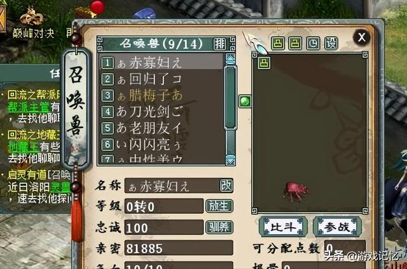Click the scroll-down arrow of summon list
The width and height of the screenshot is (407, 269).
click(x=230, y=160)
